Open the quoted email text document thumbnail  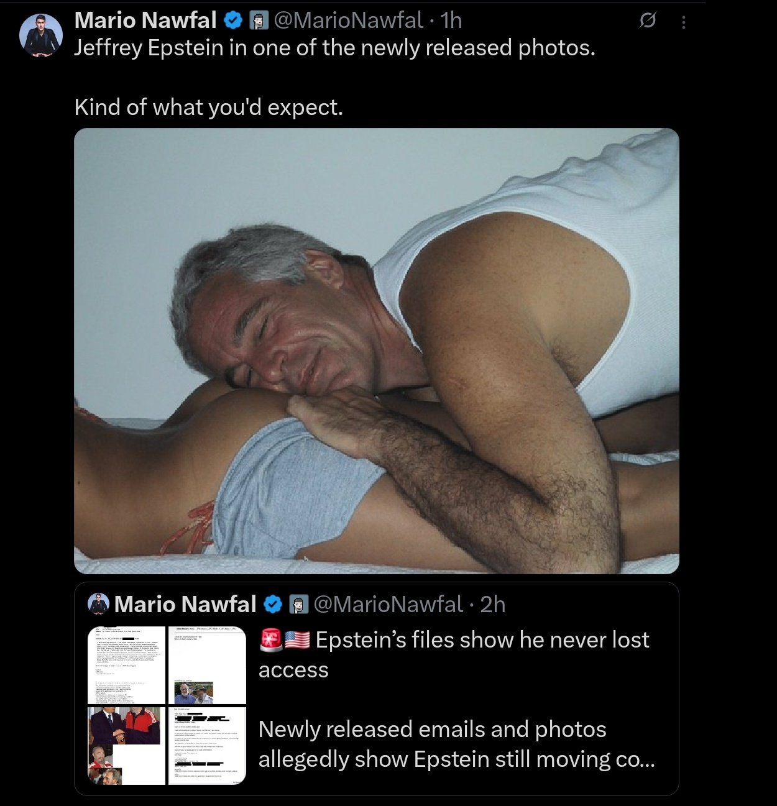126,665
